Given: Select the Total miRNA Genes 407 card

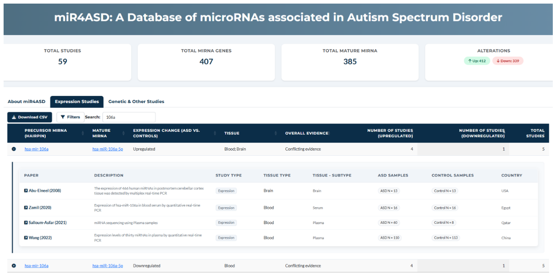Looking at the screenshot, I should (x=206, y=62).
